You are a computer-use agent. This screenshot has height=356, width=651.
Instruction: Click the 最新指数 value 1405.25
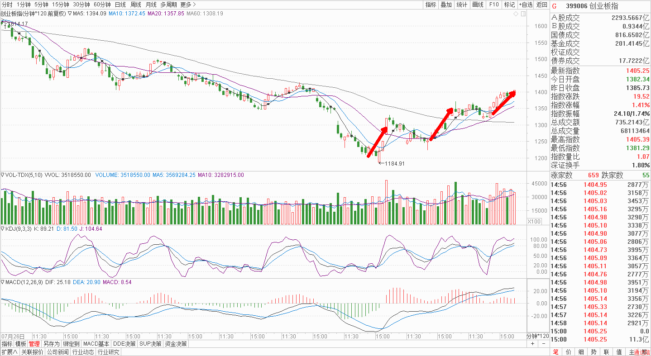point(638,71)
